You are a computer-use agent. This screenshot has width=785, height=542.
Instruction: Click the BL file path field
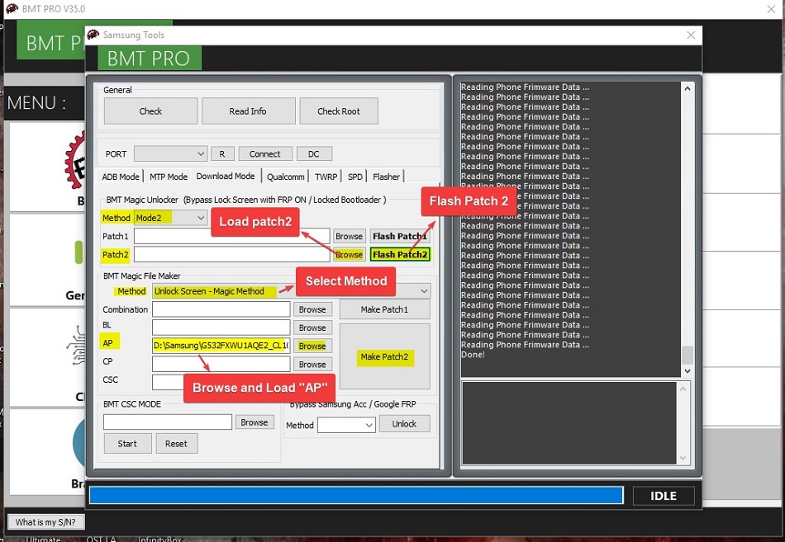221,328
